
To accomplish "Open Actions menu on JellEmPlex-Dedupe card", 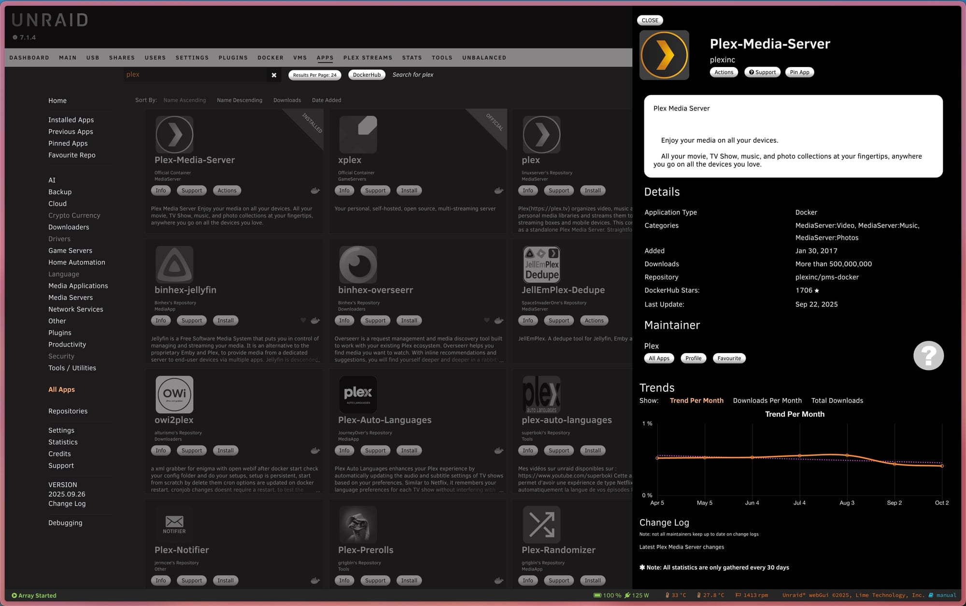I will pyautogui.click(x=594, y=320).
